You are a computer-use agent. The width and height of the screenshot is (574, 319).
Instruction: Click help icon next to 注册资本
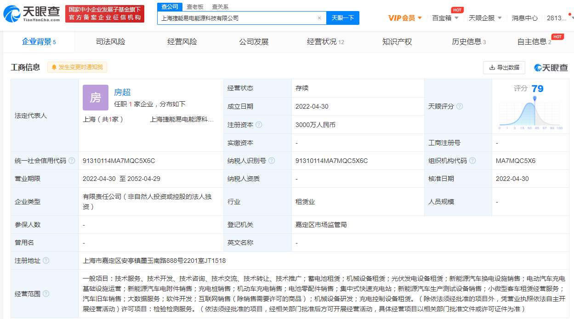(259, 125)
